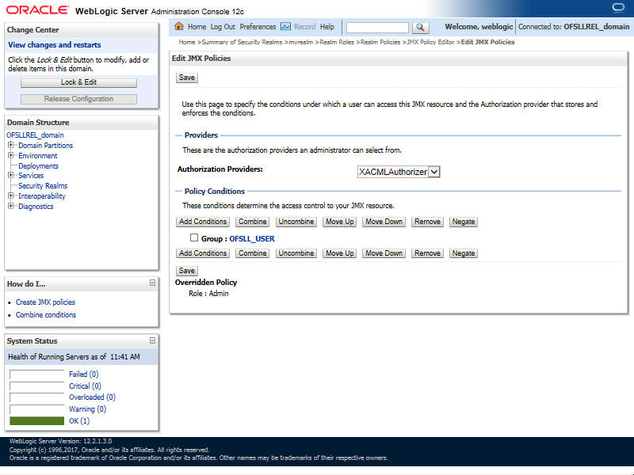
Task: Open Failed (0) status link
Action: pyautogui.click(x=84, y=374)
